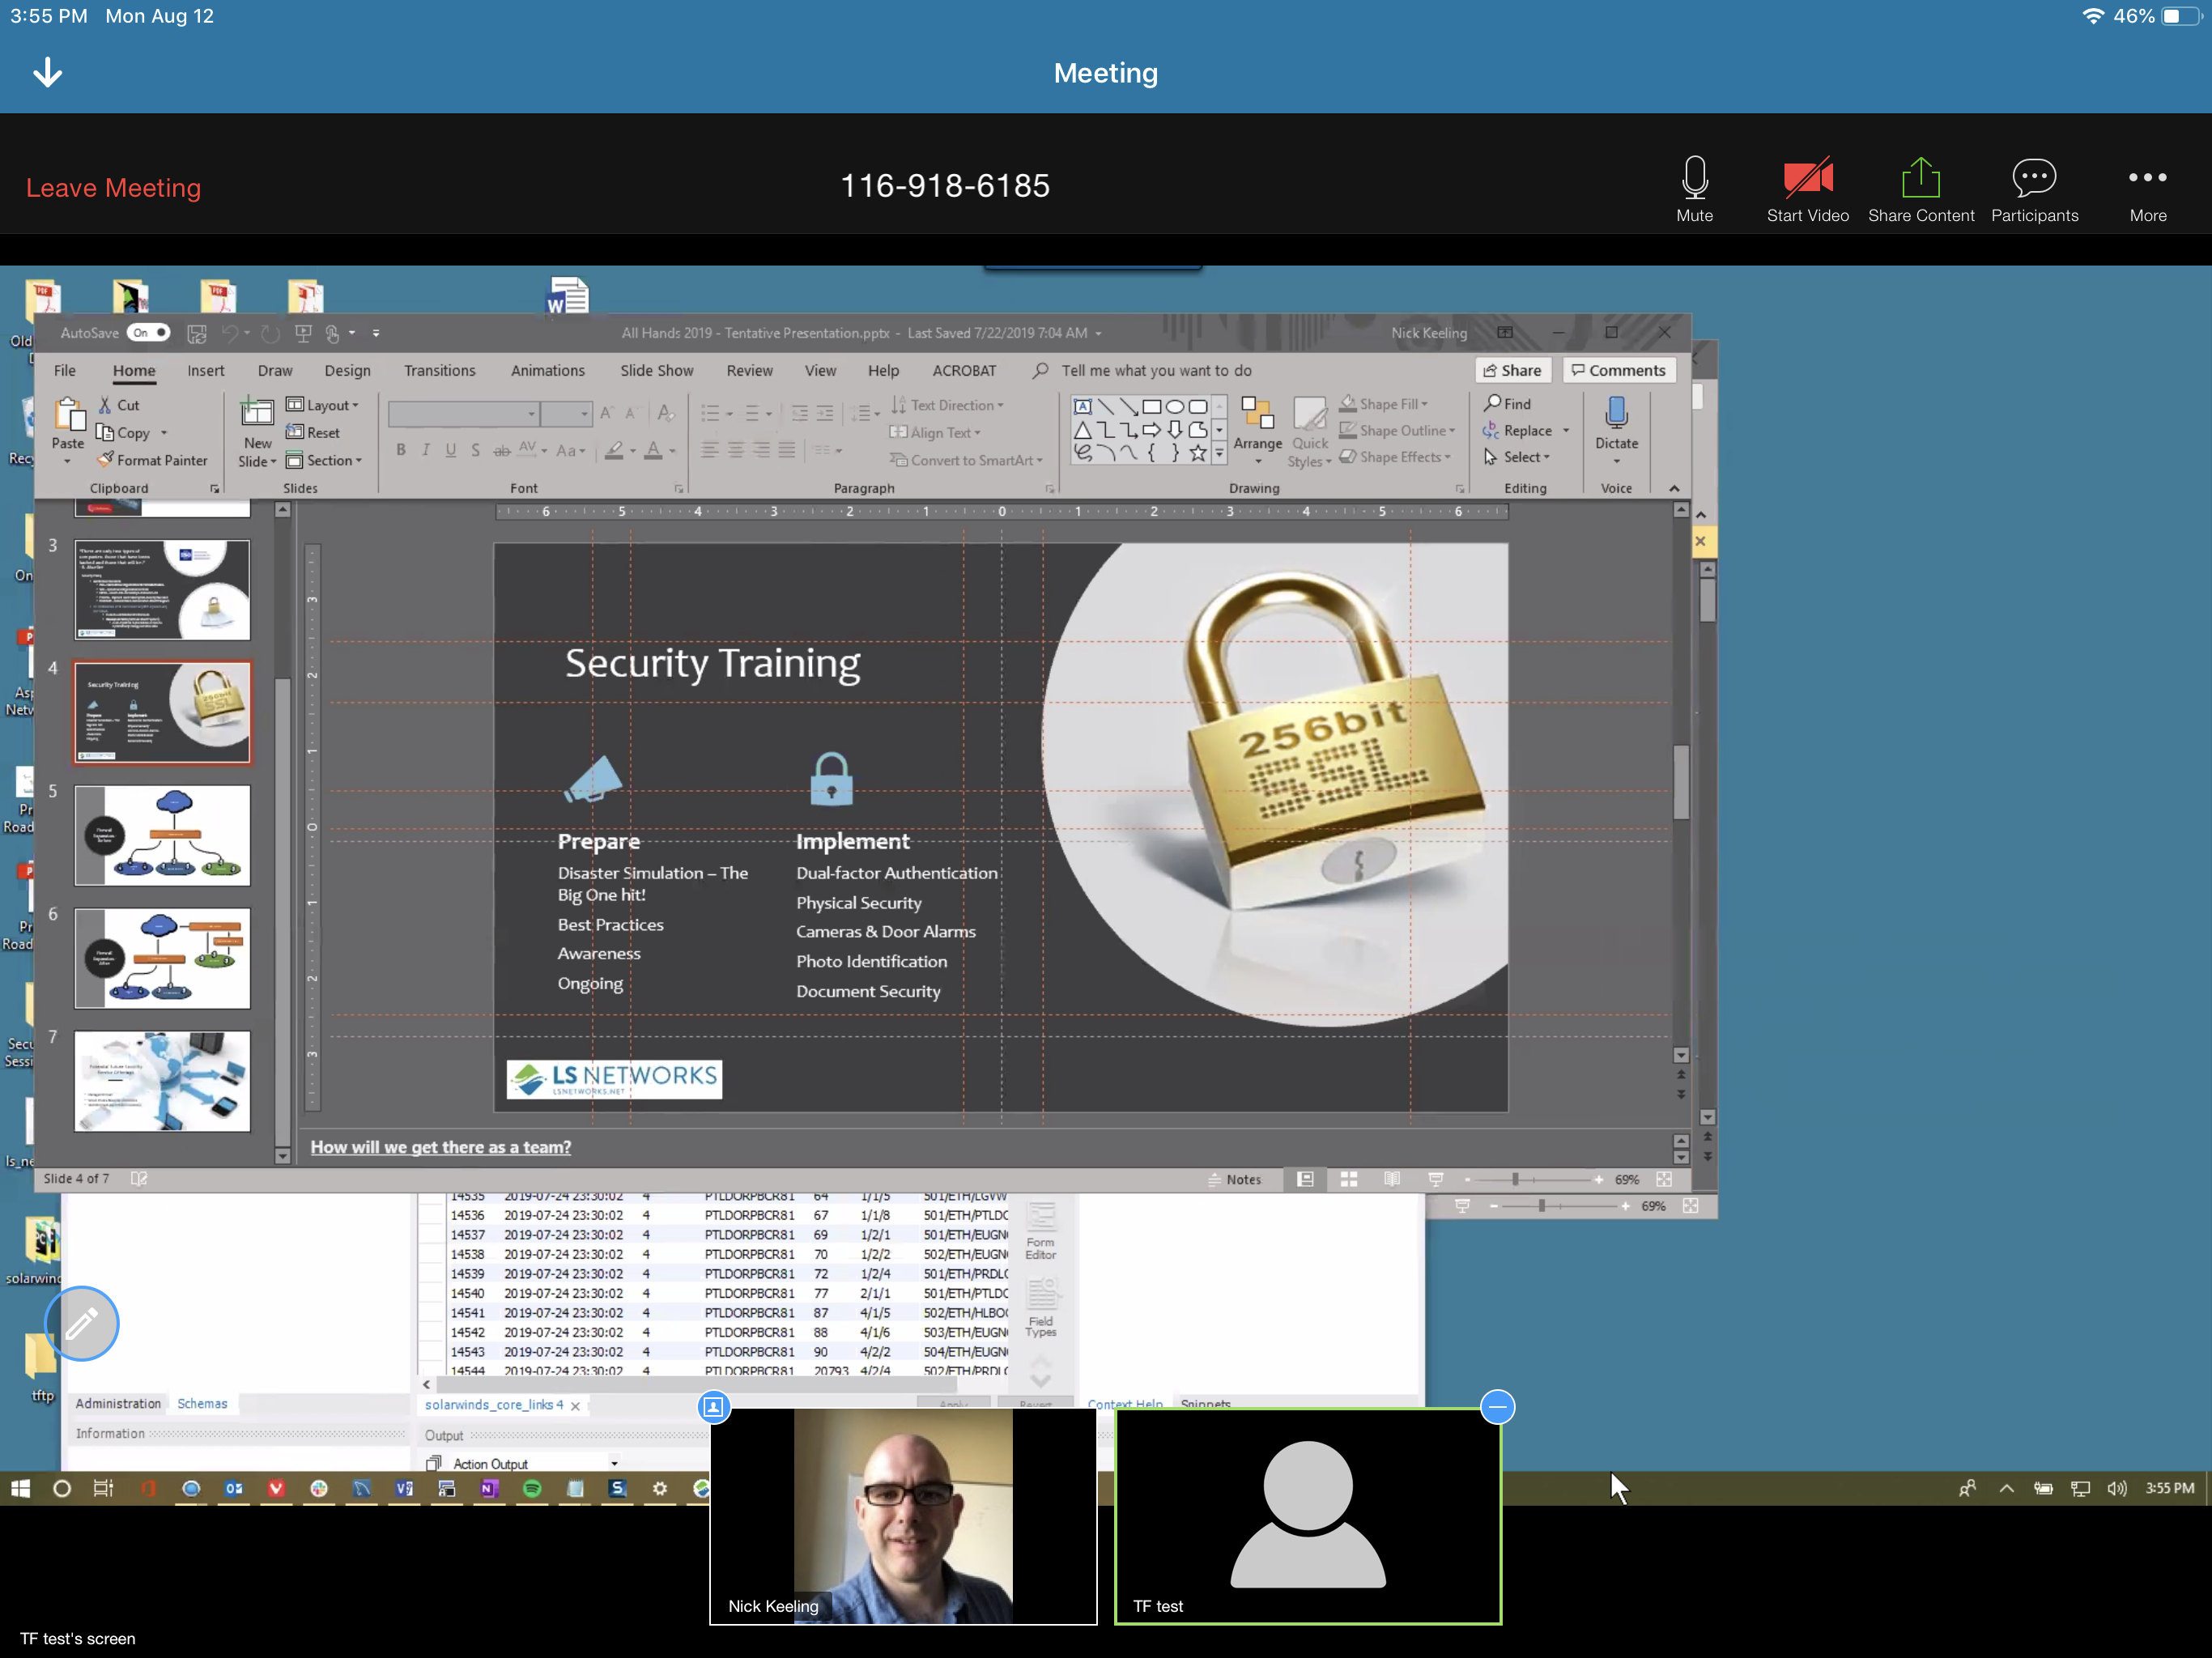The height and width of the screenshot is (1658, 2212).
Task: Add a New Slide
Action: [x=257, y=432]
